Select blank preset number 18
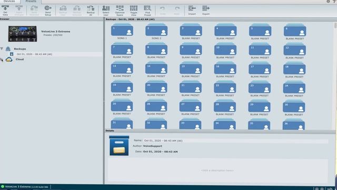This screenshot has width=337, height=190. click(294, 70)
